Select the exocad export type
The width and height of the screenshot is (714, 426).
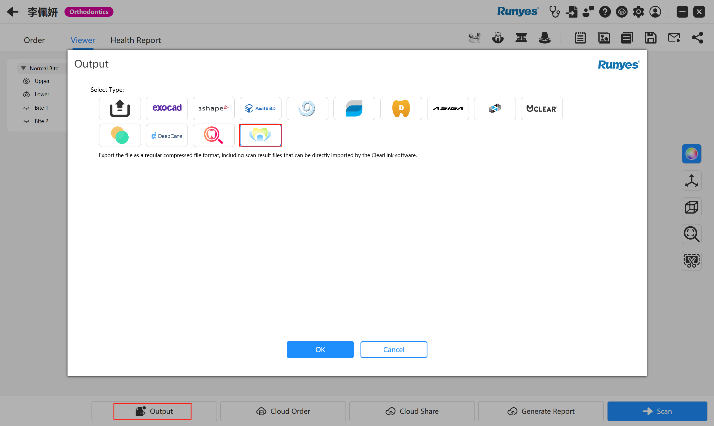[167, 108]
